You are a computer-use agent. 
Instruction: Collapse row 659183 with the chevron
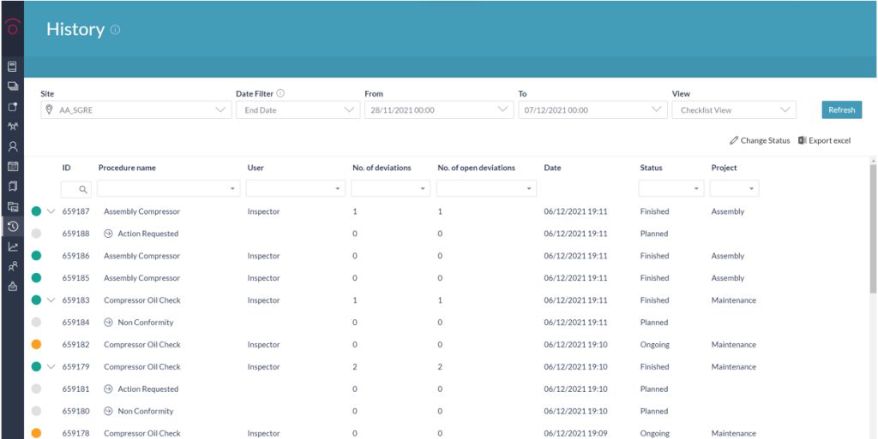51,300
